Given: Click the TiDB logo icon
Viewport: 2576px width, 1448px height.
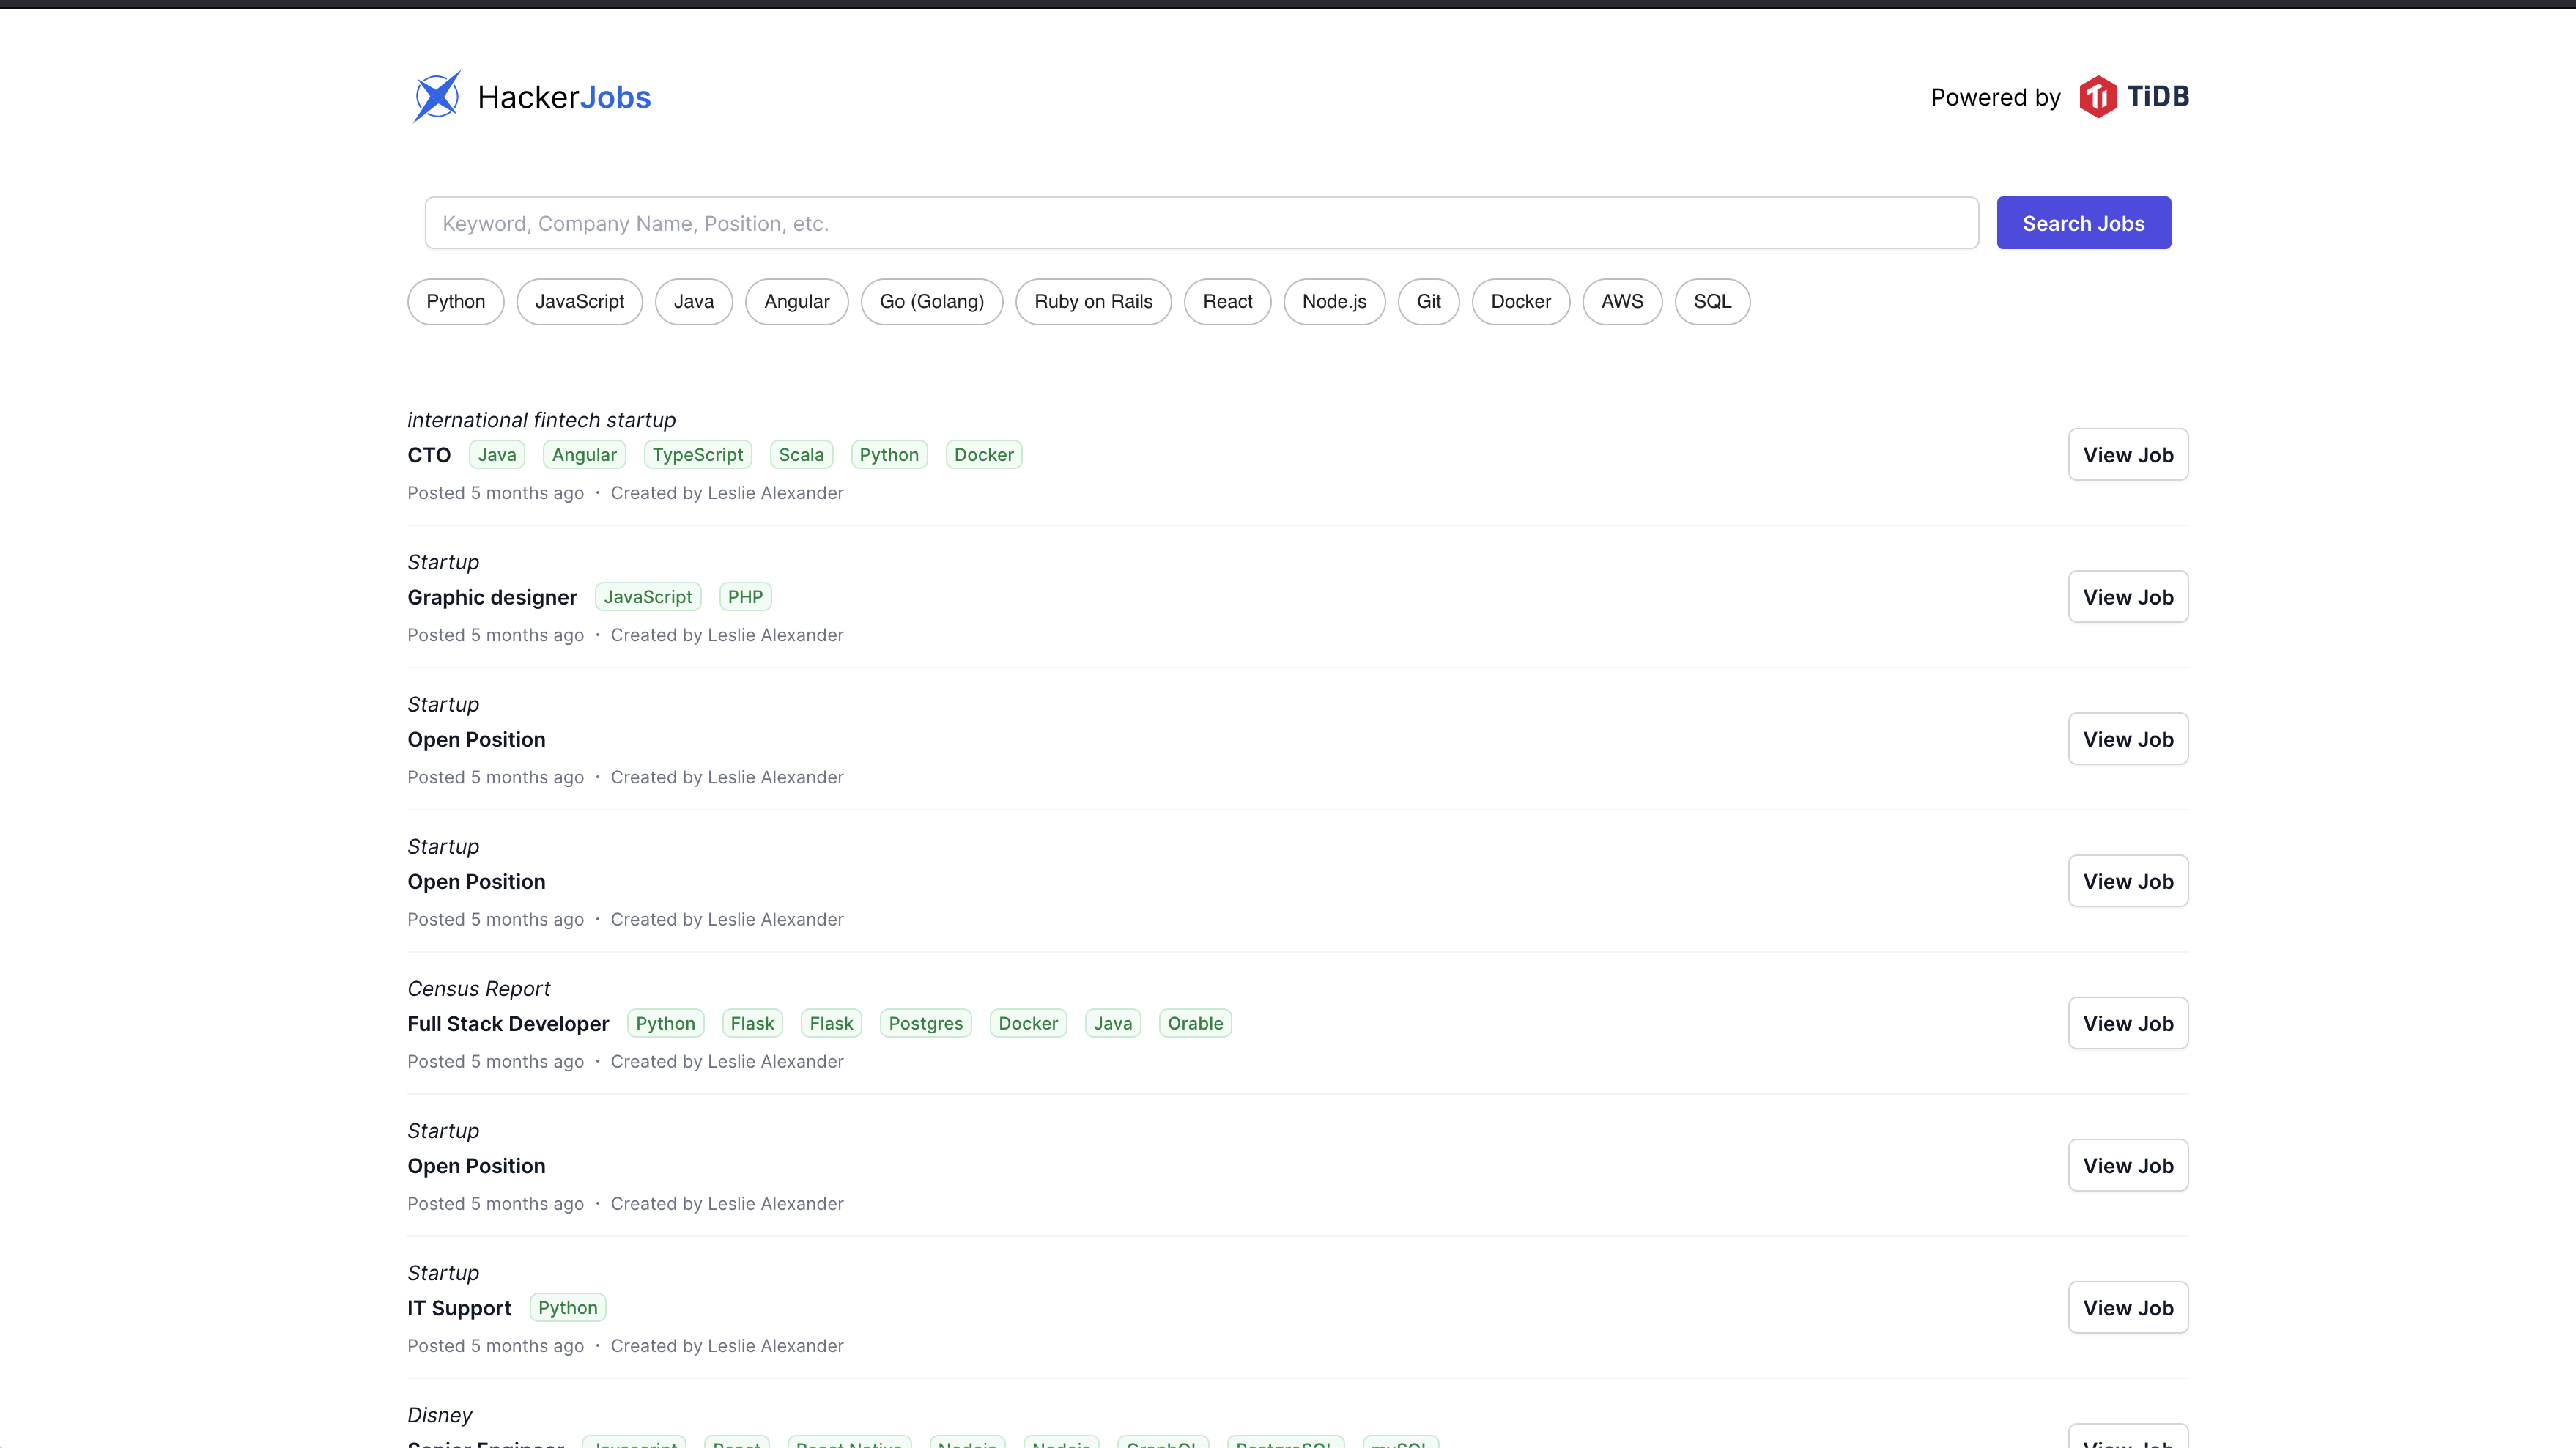Looking at the screenshot, I should [2098, 97].
